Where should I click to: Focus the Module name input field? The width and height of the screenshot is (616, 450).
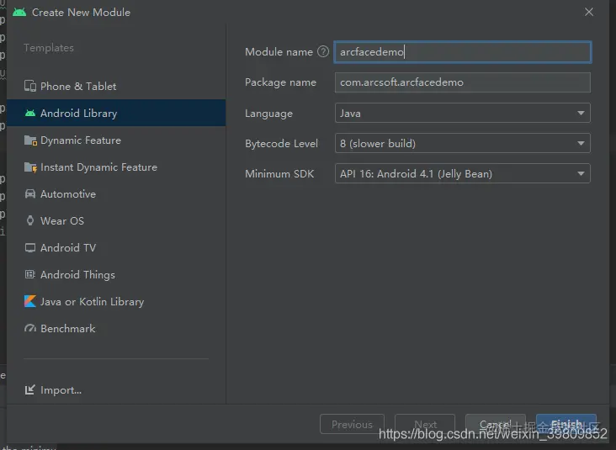pyautogui.click(x=462, y=52)
